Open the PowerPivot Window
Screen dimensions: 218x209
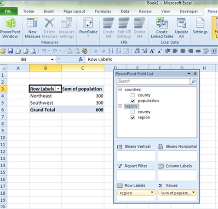[x=10, y=28]
